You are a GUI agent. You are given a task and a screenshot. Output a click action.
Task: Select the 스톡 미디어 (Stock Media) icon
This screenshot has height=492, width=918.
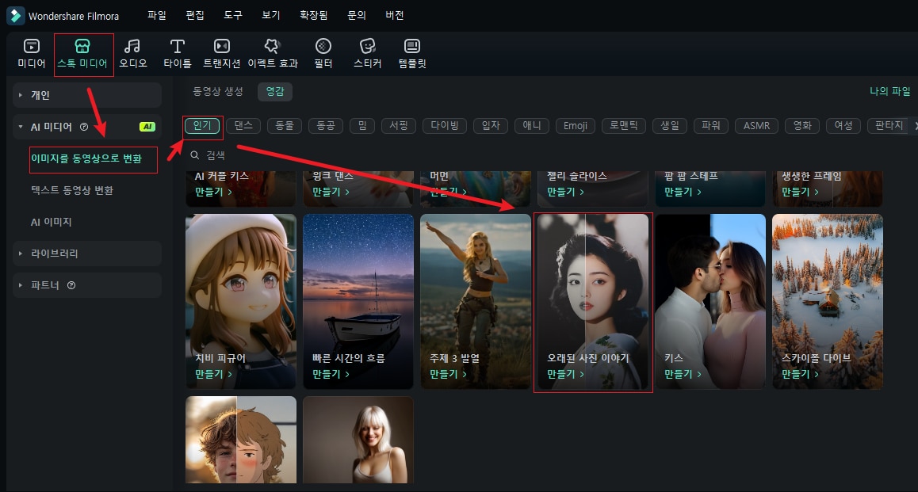coord(82,54)
